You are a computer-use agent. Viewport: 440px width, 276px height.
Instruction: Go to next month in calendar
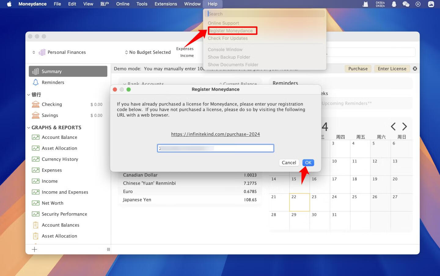405,127
